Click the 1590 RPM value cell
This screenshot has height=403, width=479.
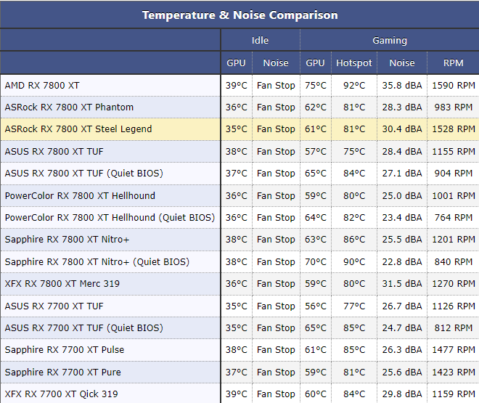coord(453,85)
